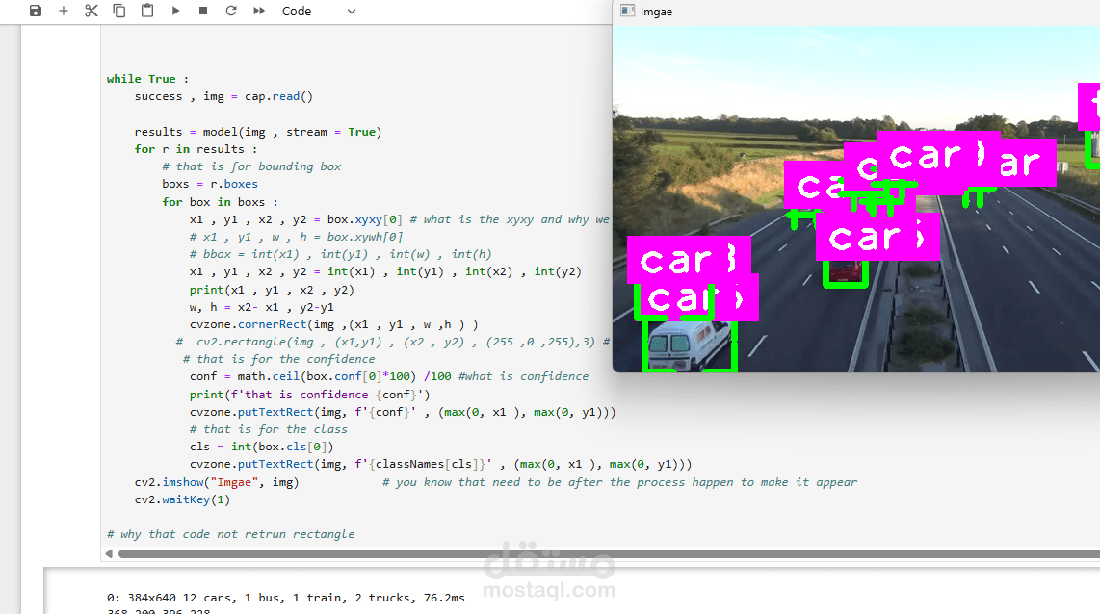Click the putTextRect classNames line
Image resolution: width=1100 pixels, height=614 pixels.
pyautogui.click(x=440, y=465)
